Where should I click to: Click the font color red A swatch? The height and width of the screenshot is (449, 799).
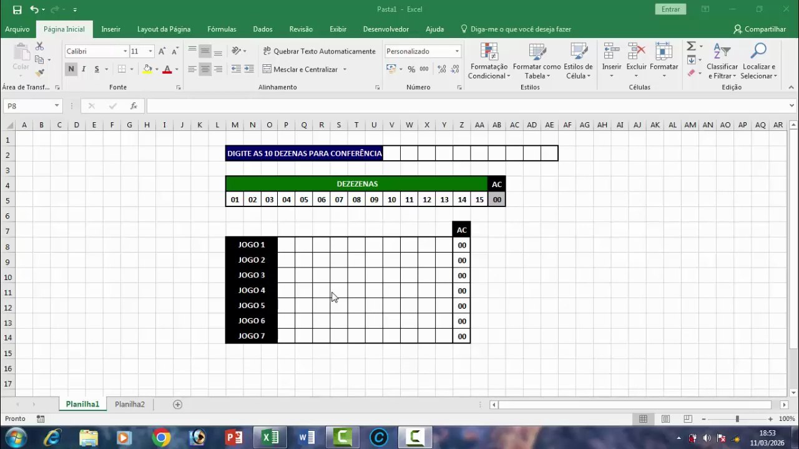tap(167, 69)
